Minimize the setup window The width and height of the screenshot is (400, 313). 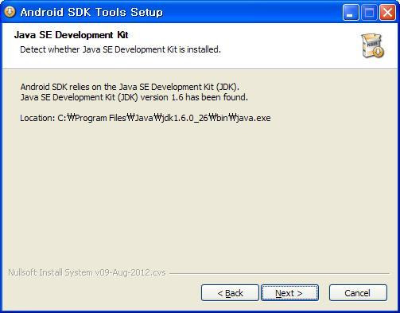click(351, 12)
